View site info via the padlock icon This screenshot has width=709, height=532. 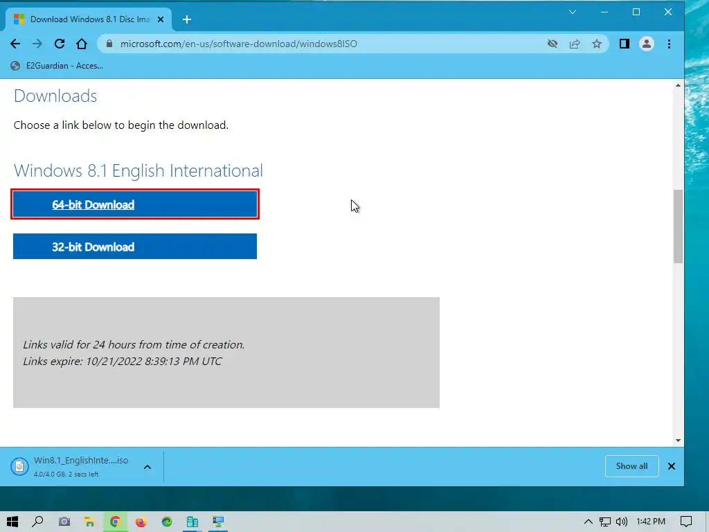pos(109,44)
